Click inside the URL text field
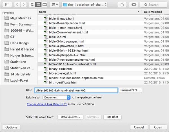This screenshot has height=132, width=169. coord(76,90)
